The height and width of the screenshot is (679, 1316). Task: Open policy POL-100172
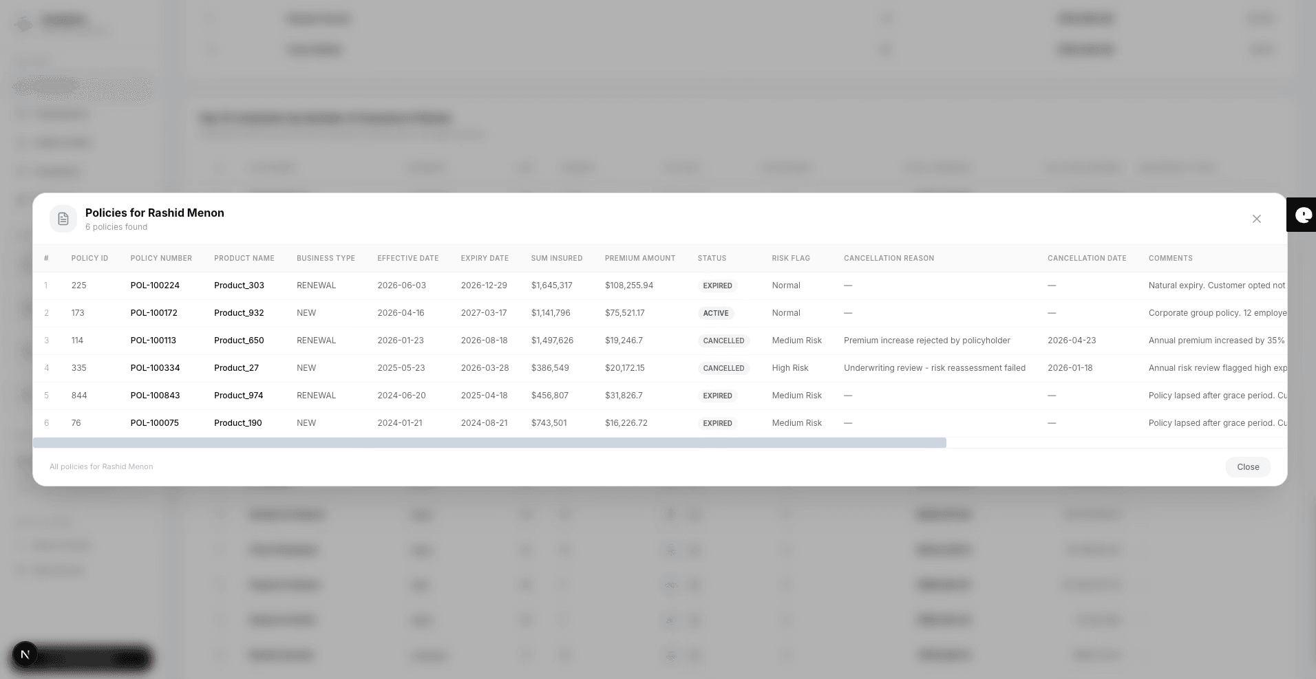[x=153, y=312]
